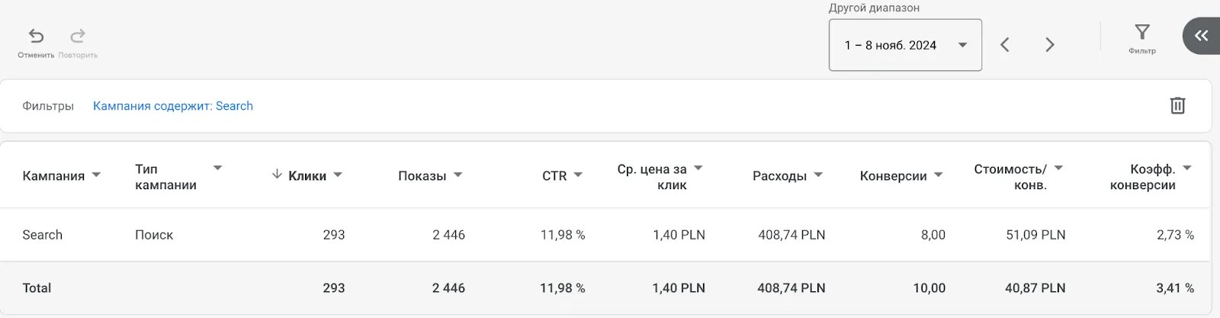Screen dimensions: 1220x318
Task: Expand the Кампания column dropdown arrow
Action: 96,175
